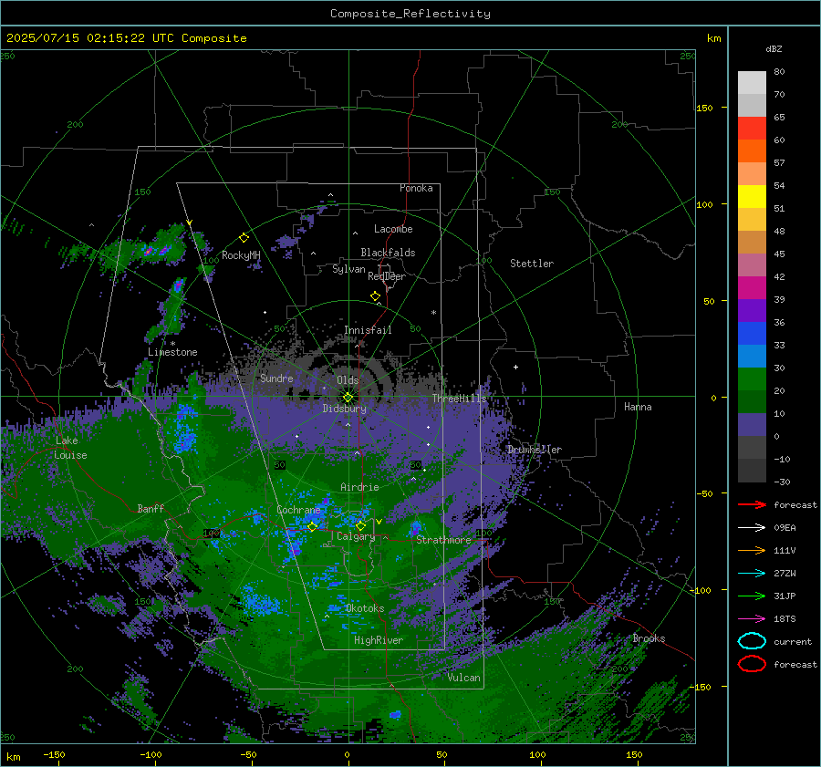Image resolution: width=821 pixels, height=767 pixels.
Task: Select the magenta 39-42 dBZ swatch
Action: pyautogui.click(x=752, y=287)
